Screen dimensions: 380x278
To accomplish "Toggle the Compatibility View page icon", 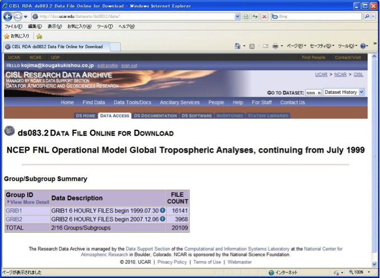I will pos(246,16).
